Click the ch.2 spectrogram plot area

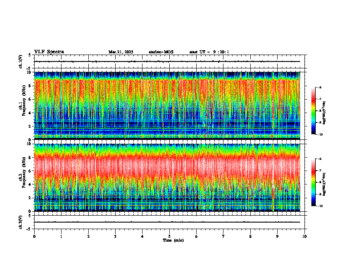click(x=167, y=178)
